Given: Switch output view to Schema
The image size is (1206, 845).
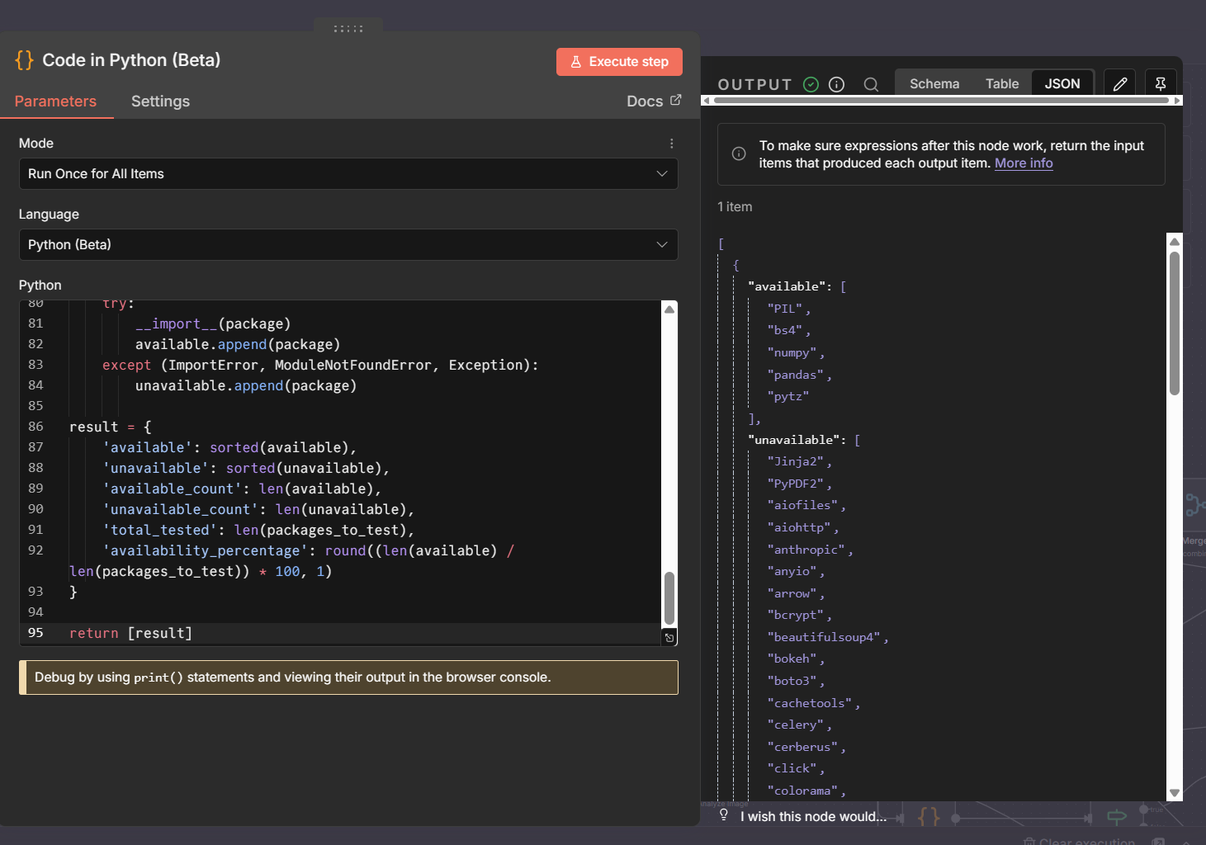Looking at the screenshot, I should (934, 84).
